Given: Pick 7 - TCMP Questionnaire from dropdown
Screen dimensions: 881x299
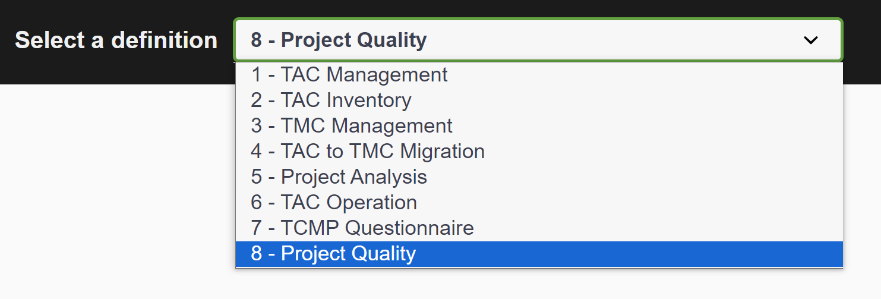Looking at the screenshot, I should [x=362, y=228].
